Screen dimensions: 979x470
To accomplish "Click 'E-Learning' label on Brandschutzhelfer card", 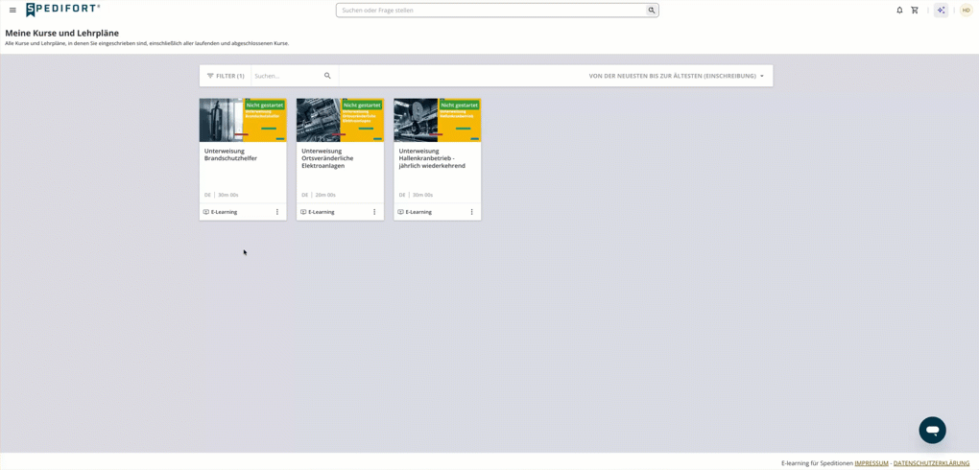I will pos(225,212).
